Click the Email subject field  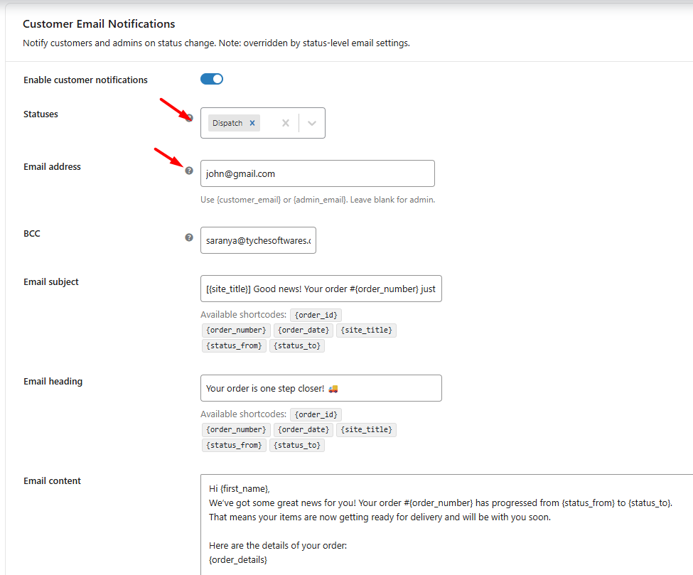(321, 289)
